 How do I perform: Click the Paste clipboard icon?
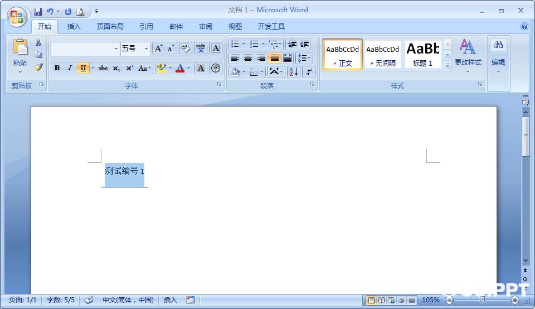point(20,47)
